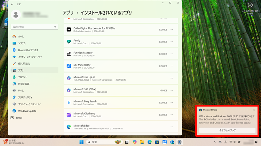Image resolution: width=261 pixels, height=146 pixels.
Task: Open options menu for Mic Mute Utility
Action: pos(172,66)
